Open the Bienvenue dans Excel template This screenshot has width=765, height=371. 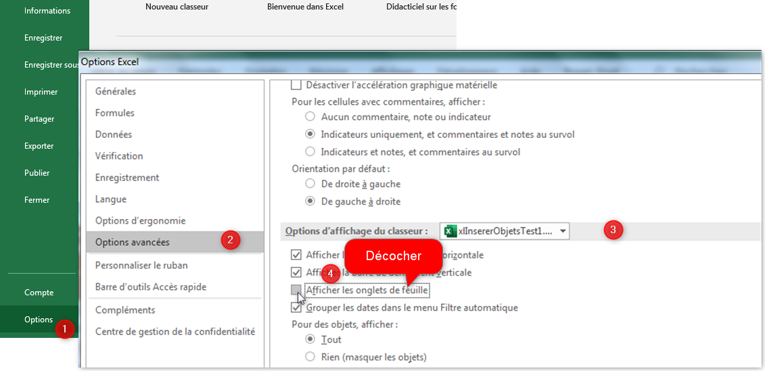[x=306, y=7]
